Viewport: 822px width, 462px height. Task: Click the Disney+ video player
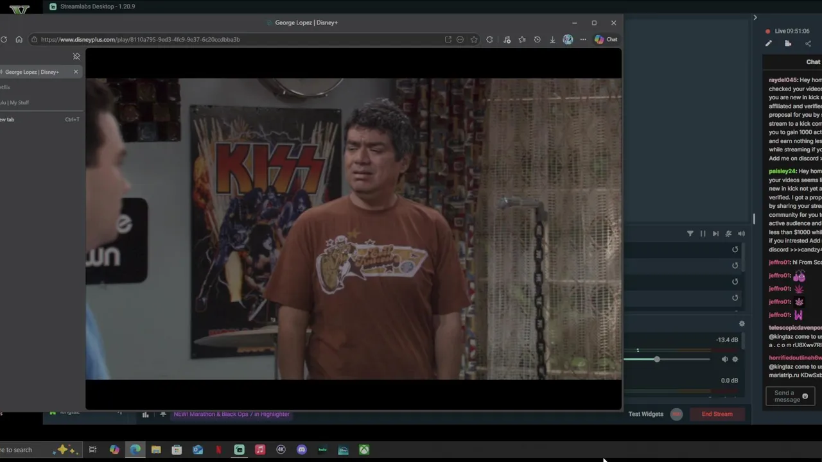click(353, 228)
